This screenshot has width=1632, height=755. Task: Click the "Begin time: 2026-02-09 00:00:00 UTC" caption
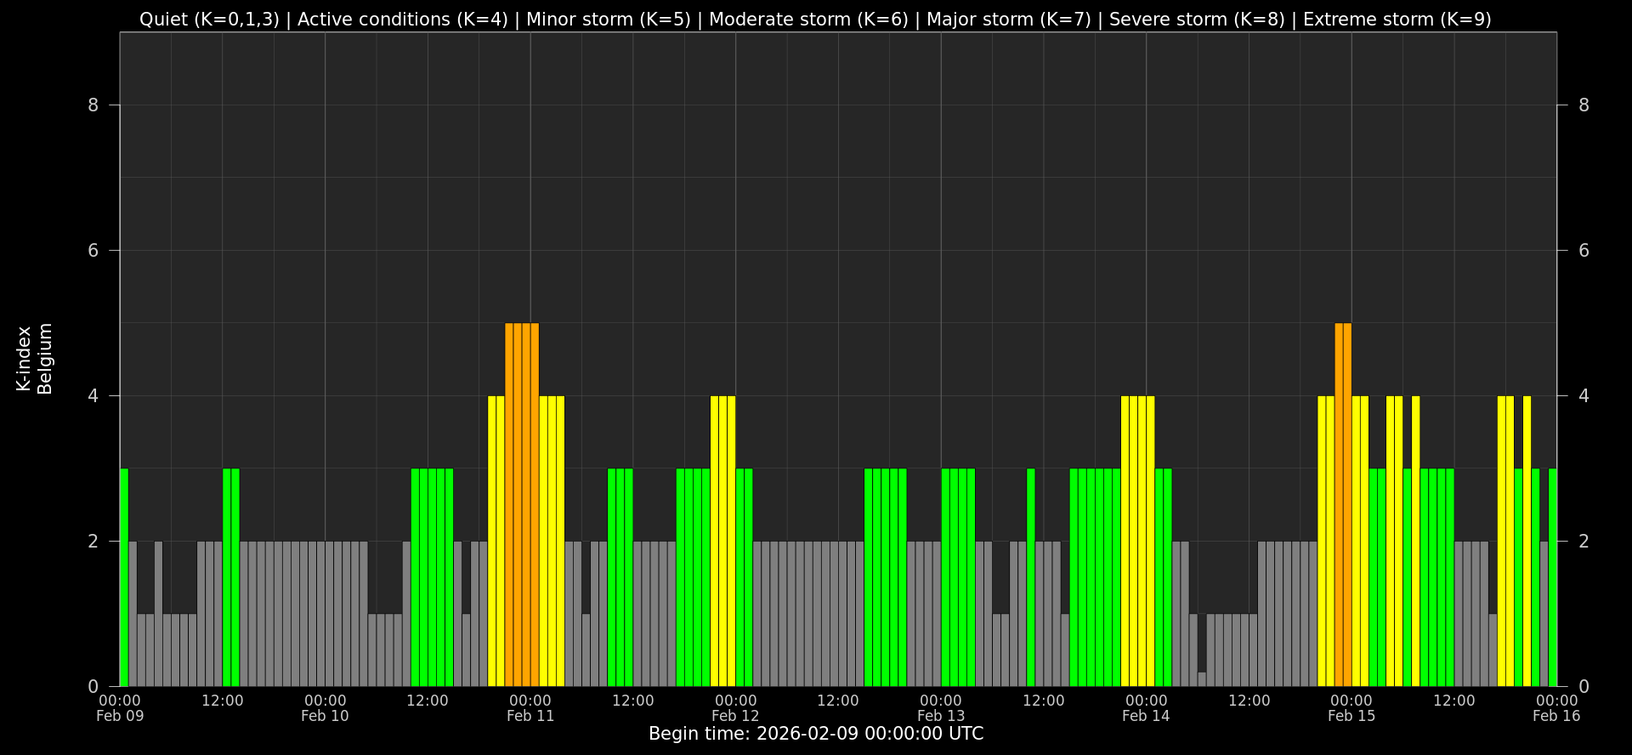pos(816,734)
